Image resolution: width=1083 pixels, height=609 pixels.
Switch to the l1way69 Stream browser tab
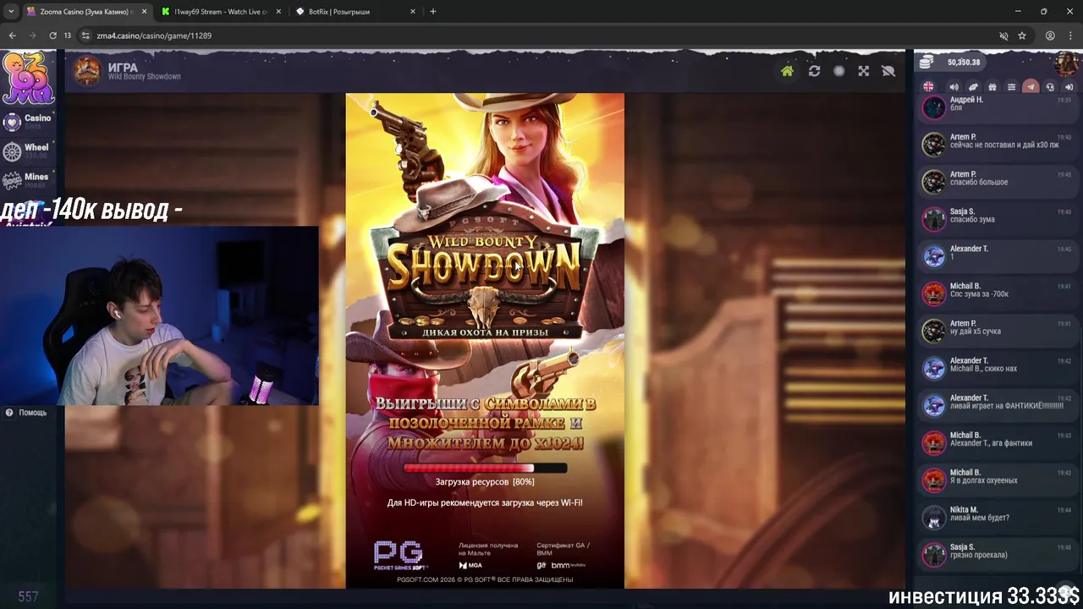point(222,12)
